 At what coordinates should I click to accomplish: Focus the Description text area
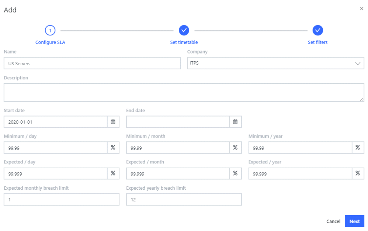pyautogui.click(x=184, y=92)
